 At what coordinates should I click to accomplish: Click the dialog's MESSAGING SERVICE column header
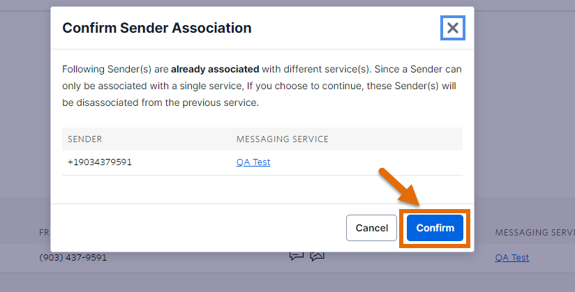pos(283,139)
